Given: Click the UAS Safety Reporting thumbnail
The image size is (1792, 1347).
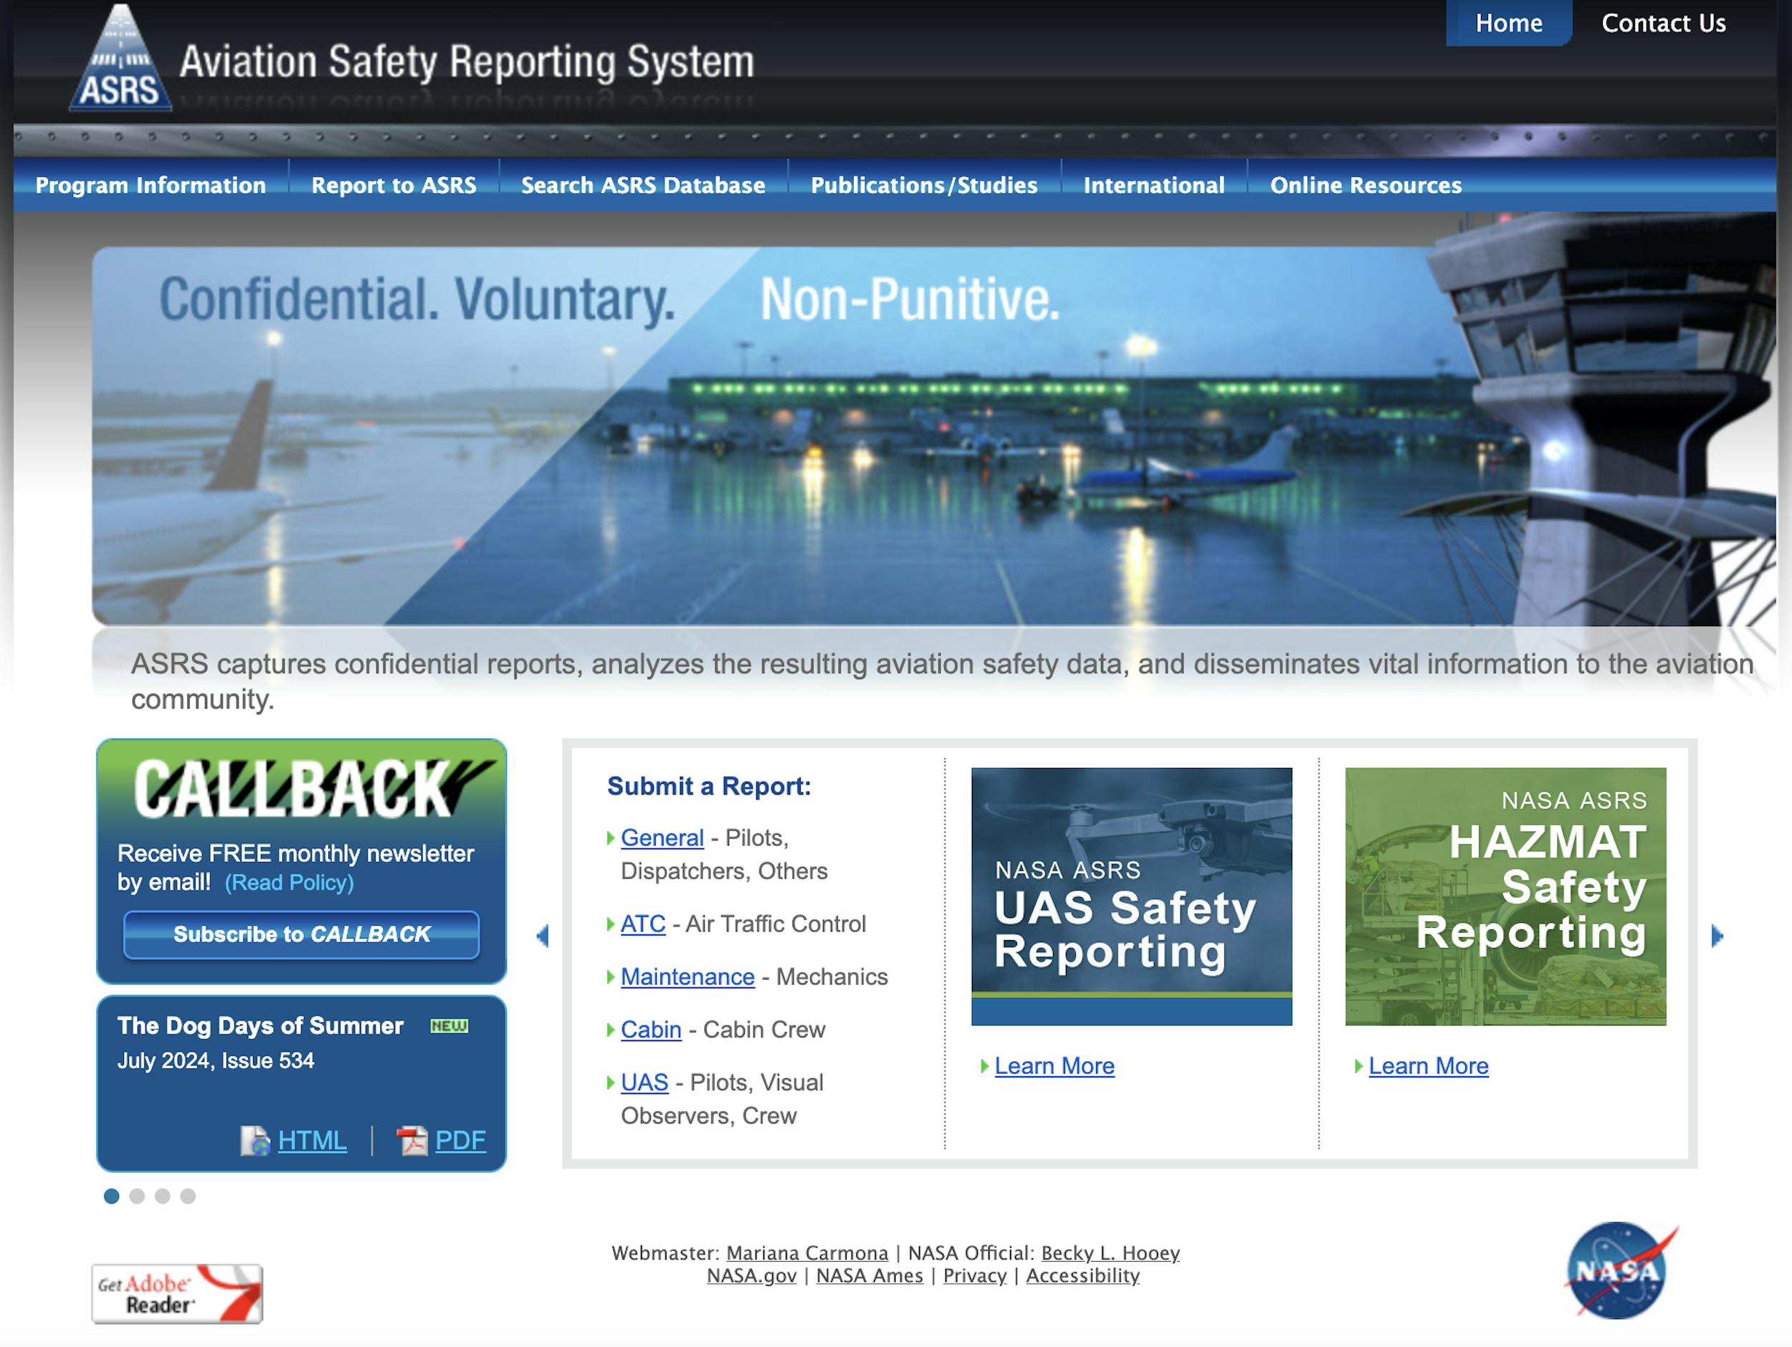Looking at the screenshot, I should (x=1131, y=896).
